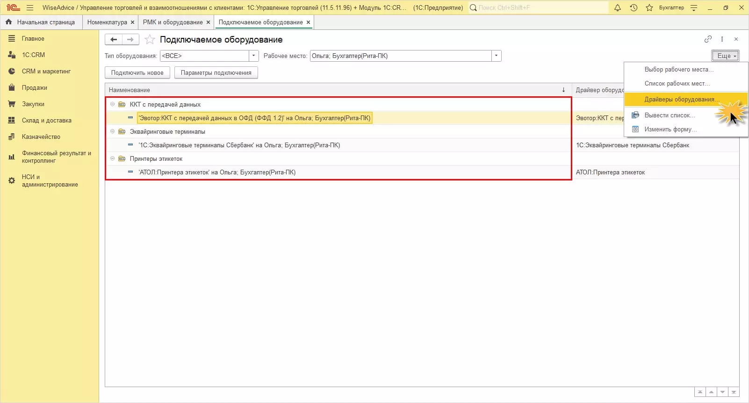Image resolution: width=749 pixels, height=403 pixels.
Task: Jump to the first row of the list
Action: coord(700,392)
